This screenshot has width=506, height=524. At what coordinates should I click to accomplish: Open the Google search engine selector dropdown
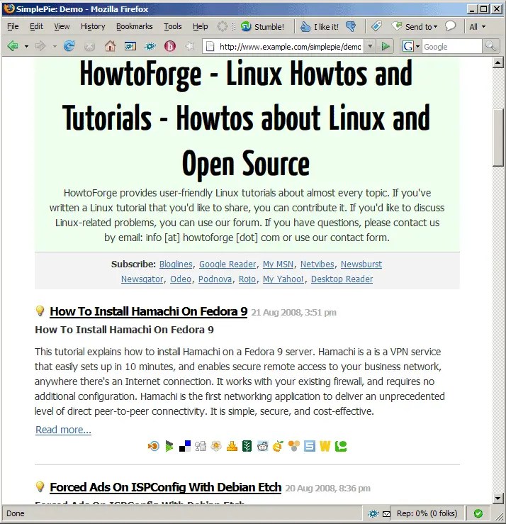411,47
